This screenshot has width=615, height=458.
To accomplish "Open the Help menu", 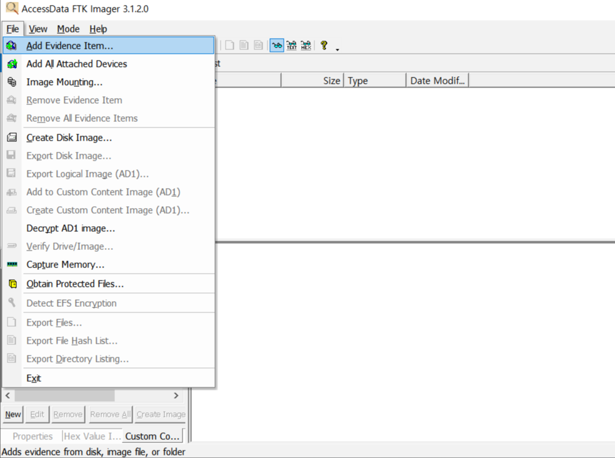I will point(98,29).
